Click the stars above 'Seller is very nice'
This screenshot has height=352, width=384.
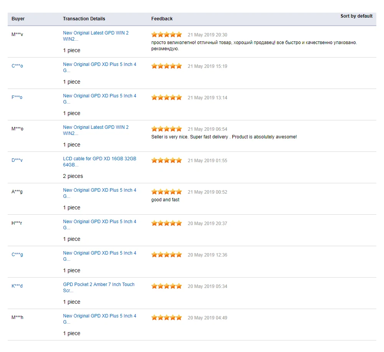[167, 129]
